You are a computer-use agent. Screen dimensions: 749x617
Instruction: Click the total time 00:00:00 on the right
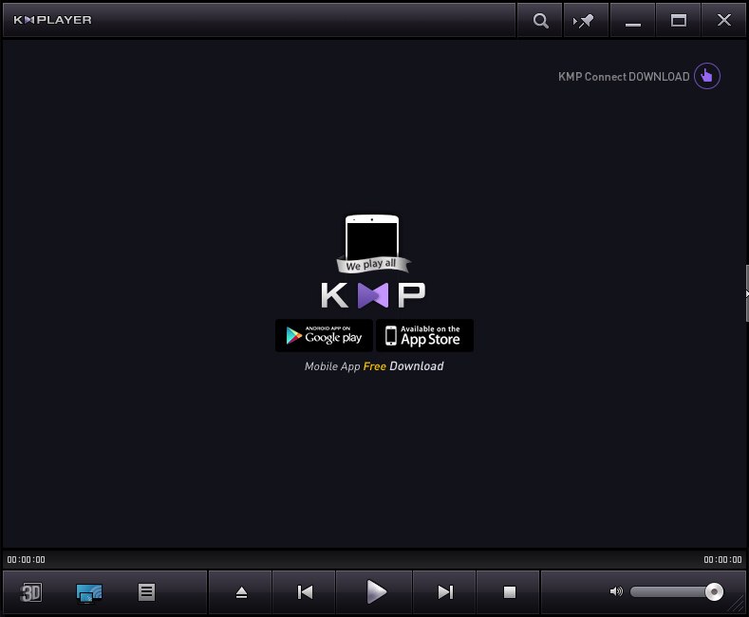[x=722, y=560]
